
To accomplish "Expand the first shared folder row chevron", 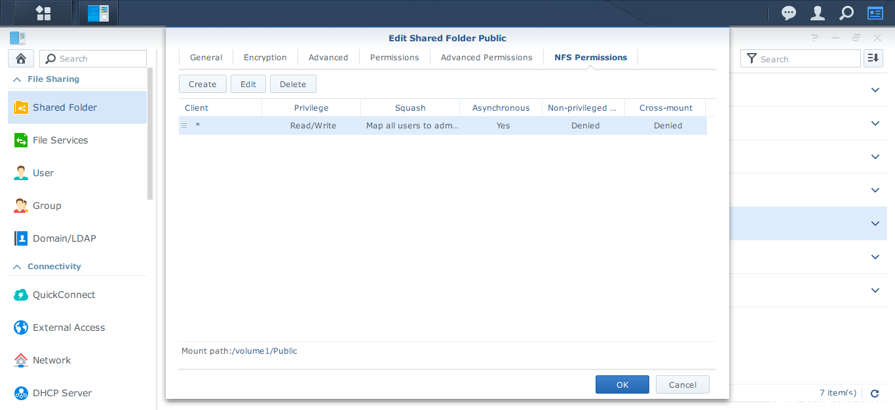I will 875,90.
